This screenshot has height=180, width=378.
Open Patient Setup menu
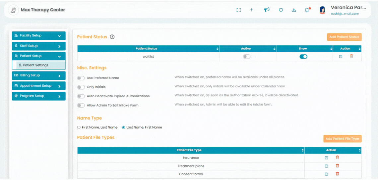point(38,56)
